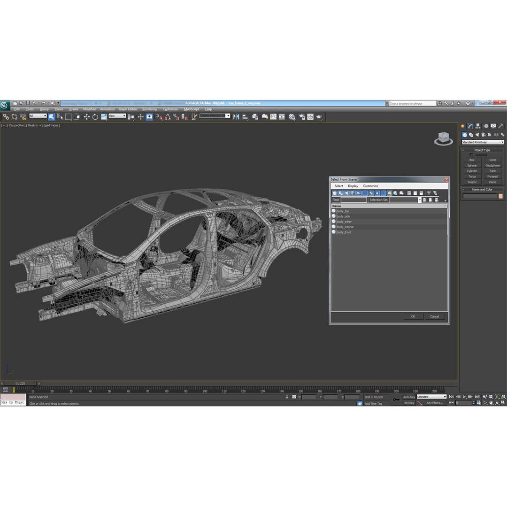Open the Curve Editor icon
507x507 pixels.
[274, 117]
